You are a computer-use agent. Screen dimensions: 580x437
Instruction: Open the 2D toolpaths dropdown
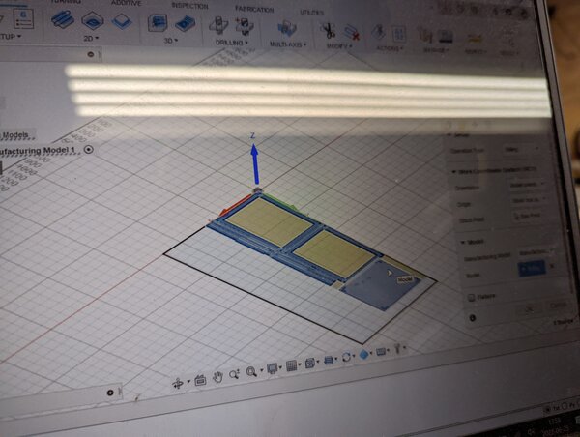click(x=92, y=38)
